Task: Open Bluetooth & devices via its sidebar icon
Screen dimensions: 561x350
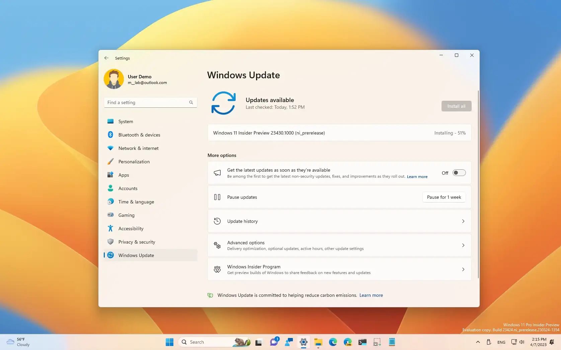Action: tap(111, 135)
